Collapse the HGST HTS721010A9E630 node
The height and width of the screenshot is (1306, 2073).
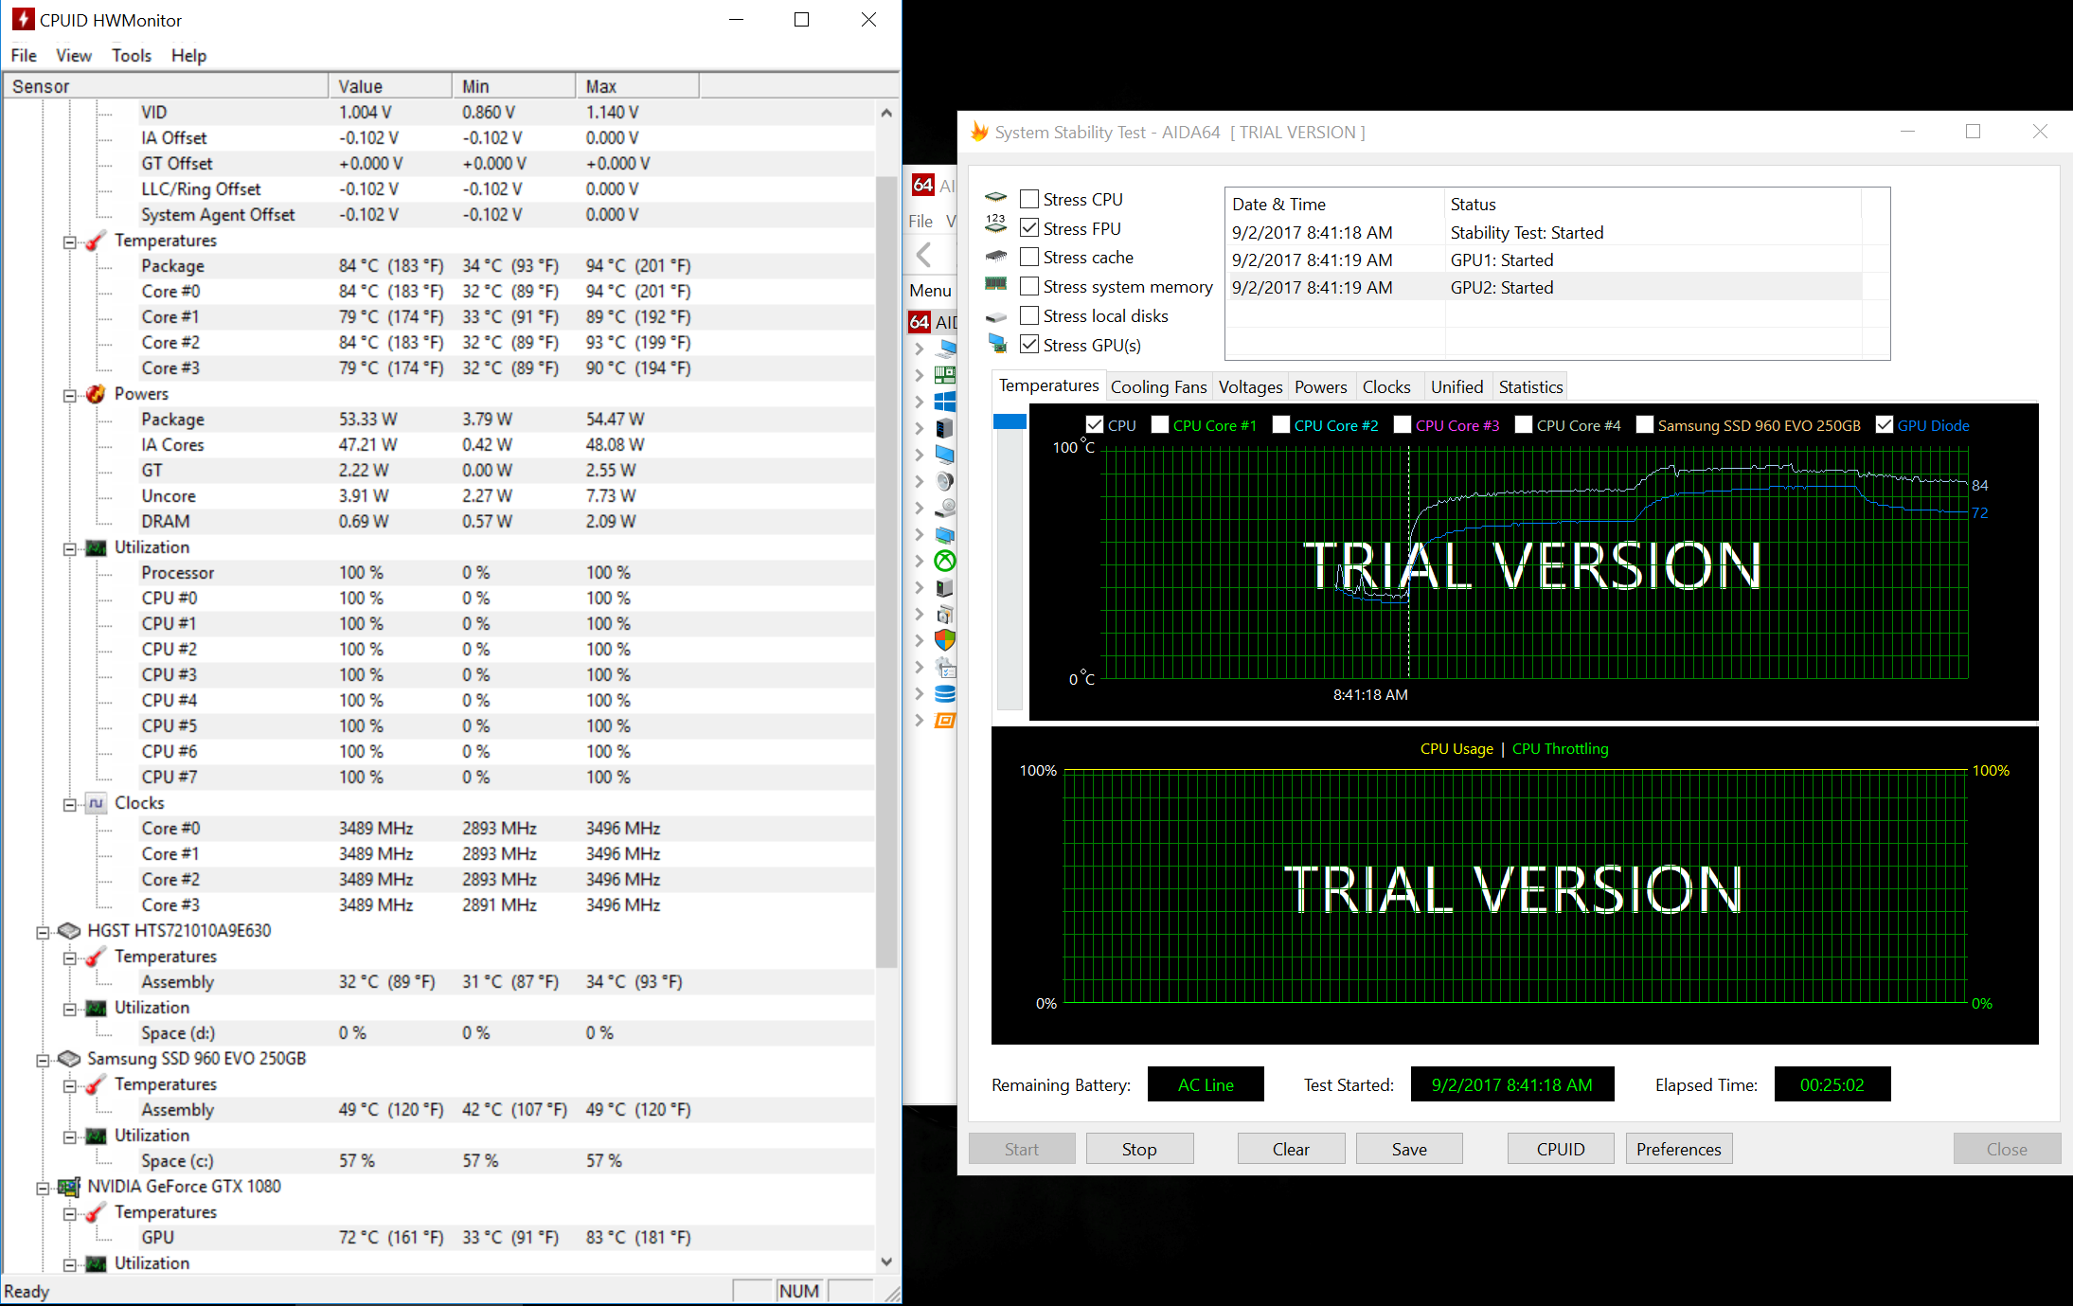[43, 932]
